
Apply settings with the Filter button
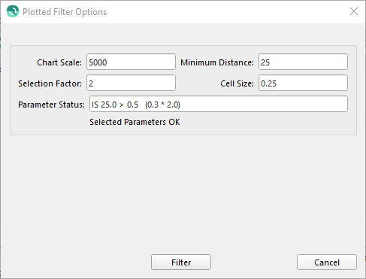(181, 262)
